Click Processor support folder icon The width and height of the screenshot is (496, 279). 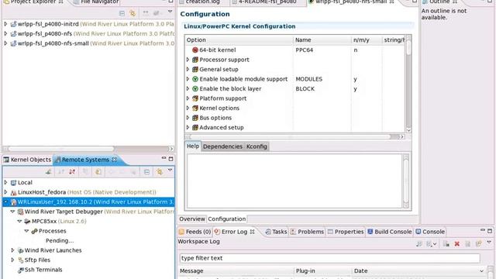195,60
